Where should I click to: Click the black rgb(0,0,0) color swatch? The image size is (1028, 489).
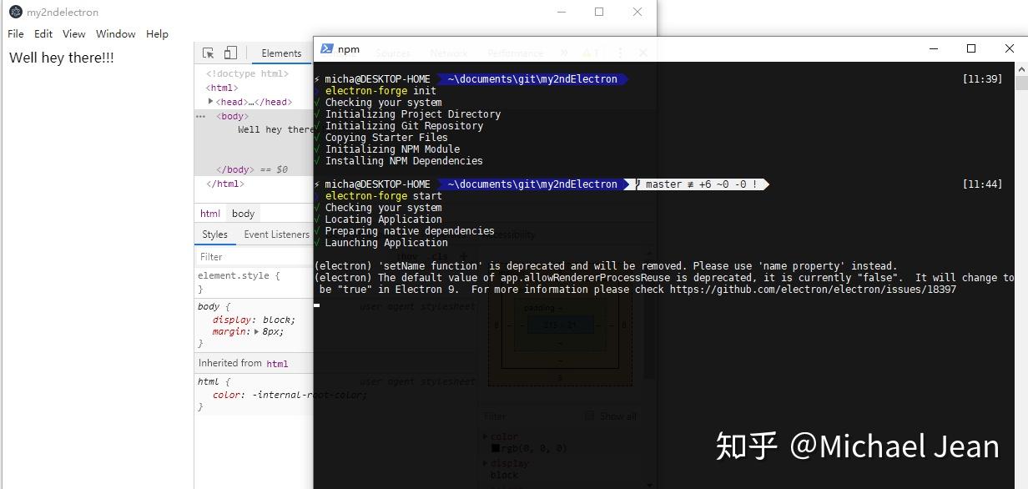pyautogui.click(x=496, y=448)
